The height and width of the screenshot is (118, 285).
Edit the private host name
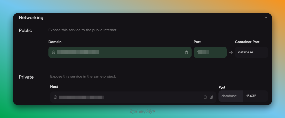coord(211,97)
